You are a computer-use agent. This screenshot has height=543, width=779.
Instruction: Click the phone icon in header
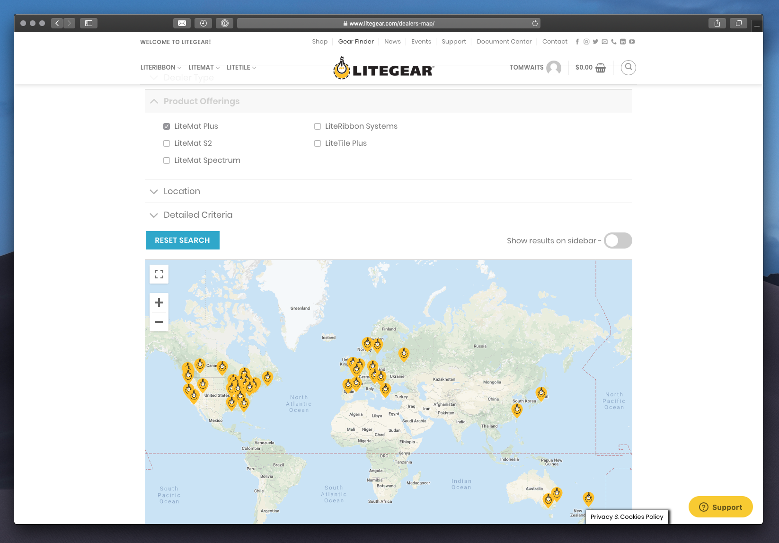(x=614, y=42)
